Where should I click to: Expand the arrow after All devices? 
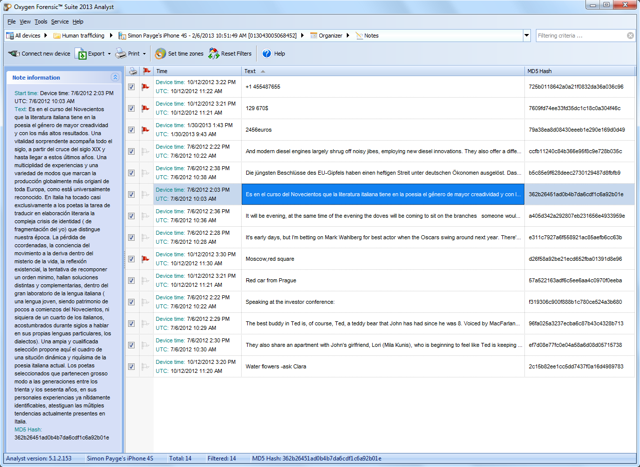click(46, 36)
